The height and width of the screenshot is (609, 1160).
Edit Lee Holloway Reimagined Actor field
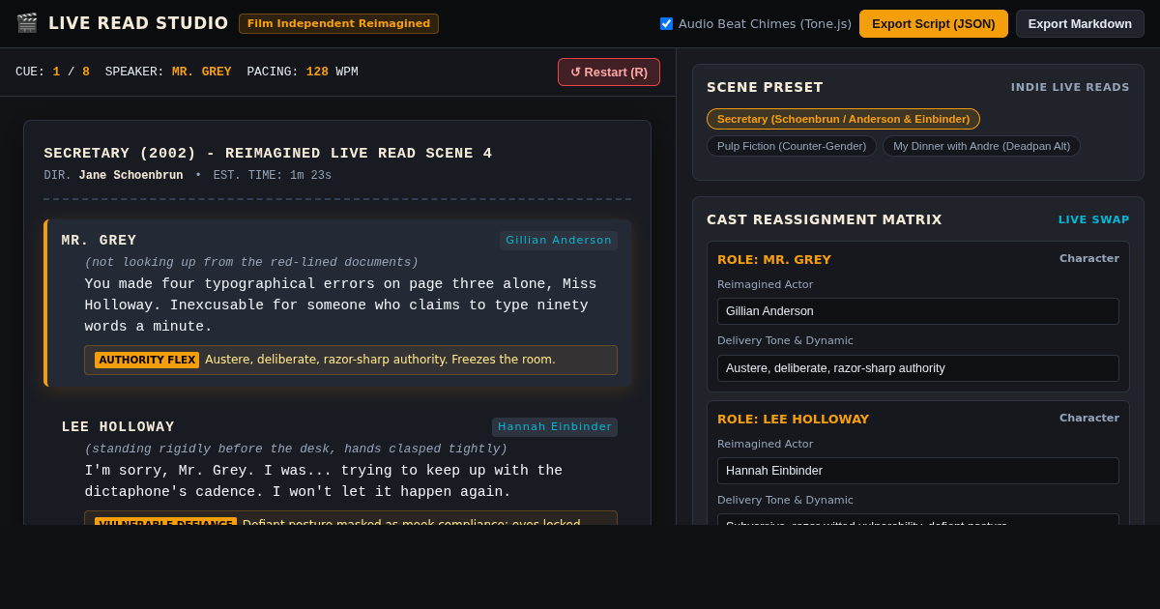[x=918, y=471]
